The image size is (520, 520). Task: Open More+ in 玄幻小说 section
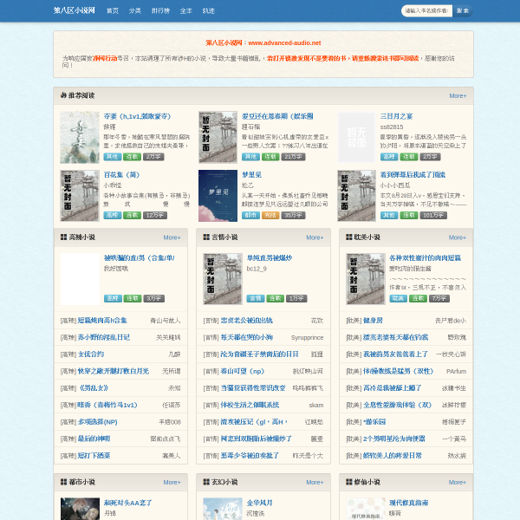[315, 482]
